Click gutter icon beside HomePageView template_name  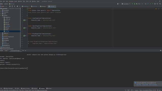click(25, 20)
